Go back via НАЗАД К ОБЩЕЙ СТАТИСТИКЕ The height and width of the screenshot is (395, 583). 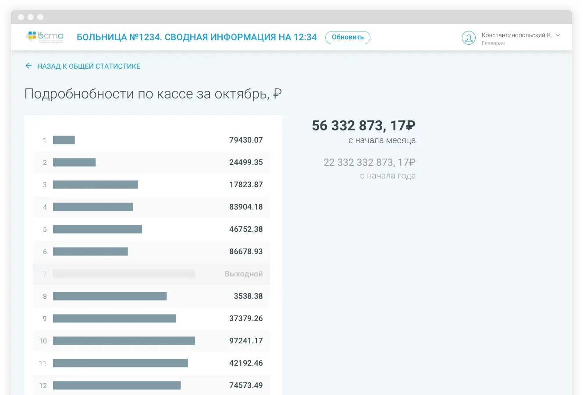[89, 66]
